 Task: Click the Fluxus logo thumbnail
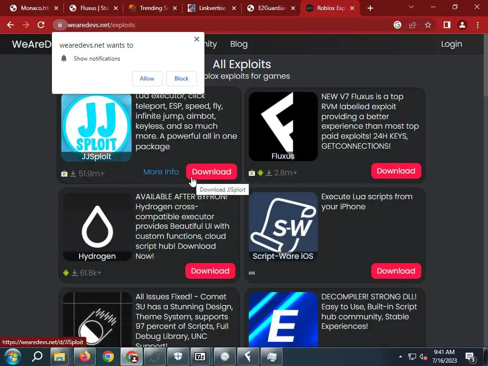coord(283,126)
